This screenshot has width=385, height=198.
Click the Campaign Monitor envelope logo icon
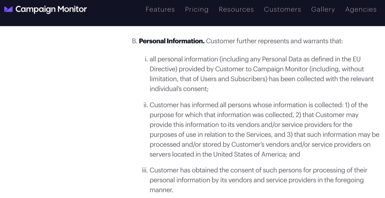(8, 9)
